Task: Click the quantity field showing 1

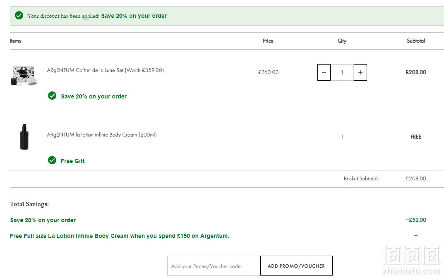Action: tap(342, 72)
